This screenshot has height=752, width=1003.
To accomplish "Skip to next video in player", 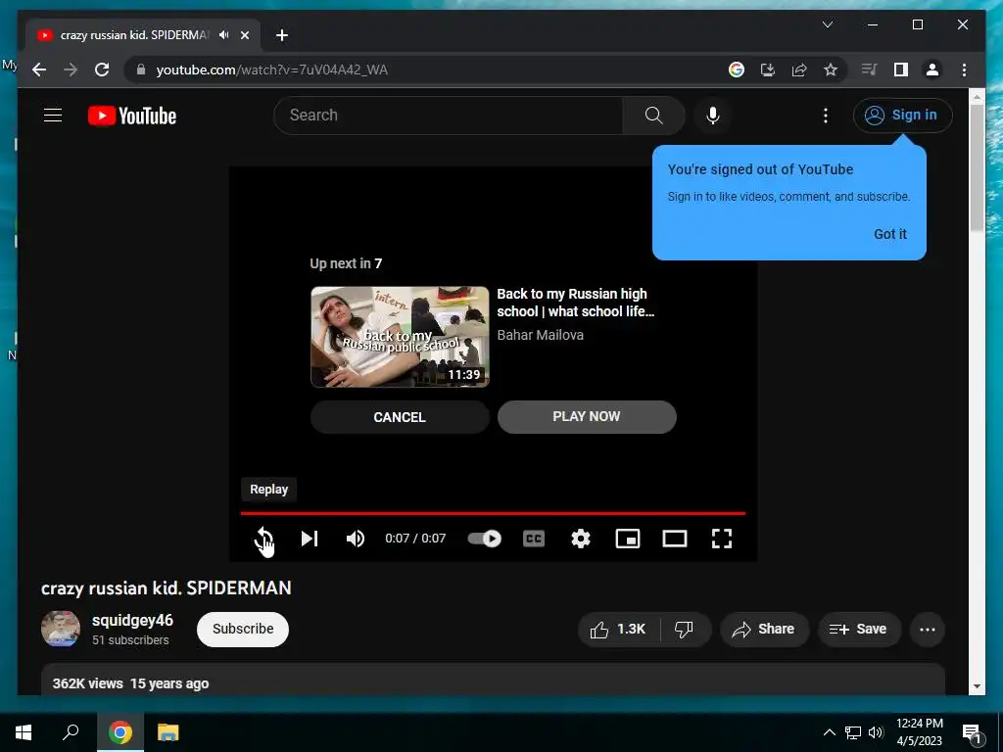I will (x=310, y=539).
